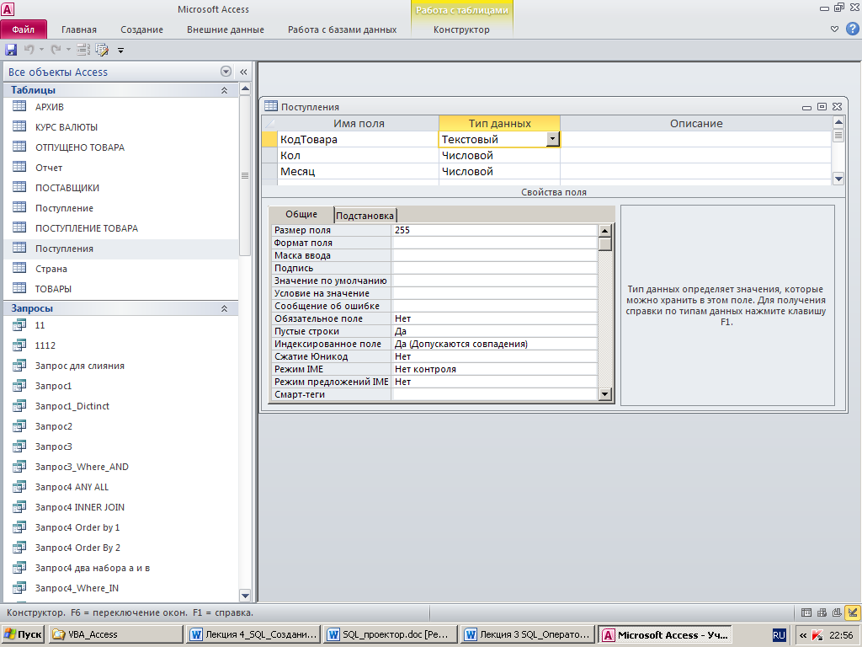862x647 pixels.
Task: Click the Пуск start button
Action: (x=23, y=634)
